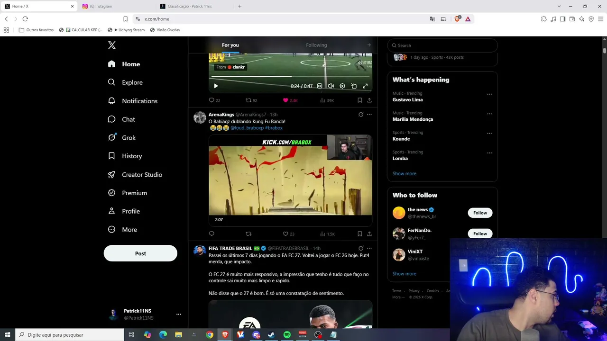Bookmark this page in the browser toolbar

coord(126,19)
